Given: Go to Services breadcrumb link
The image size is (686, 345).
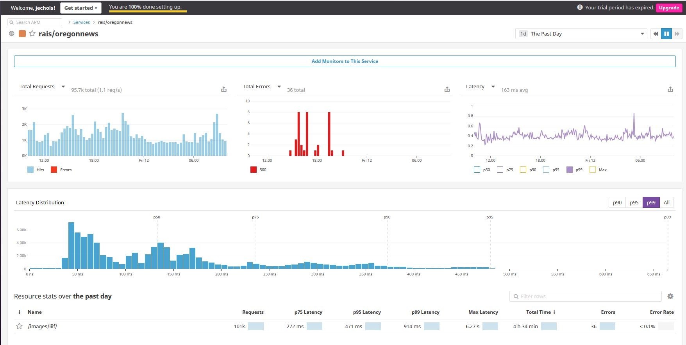Looking at the screenshot, I should (x=81, y=22).
